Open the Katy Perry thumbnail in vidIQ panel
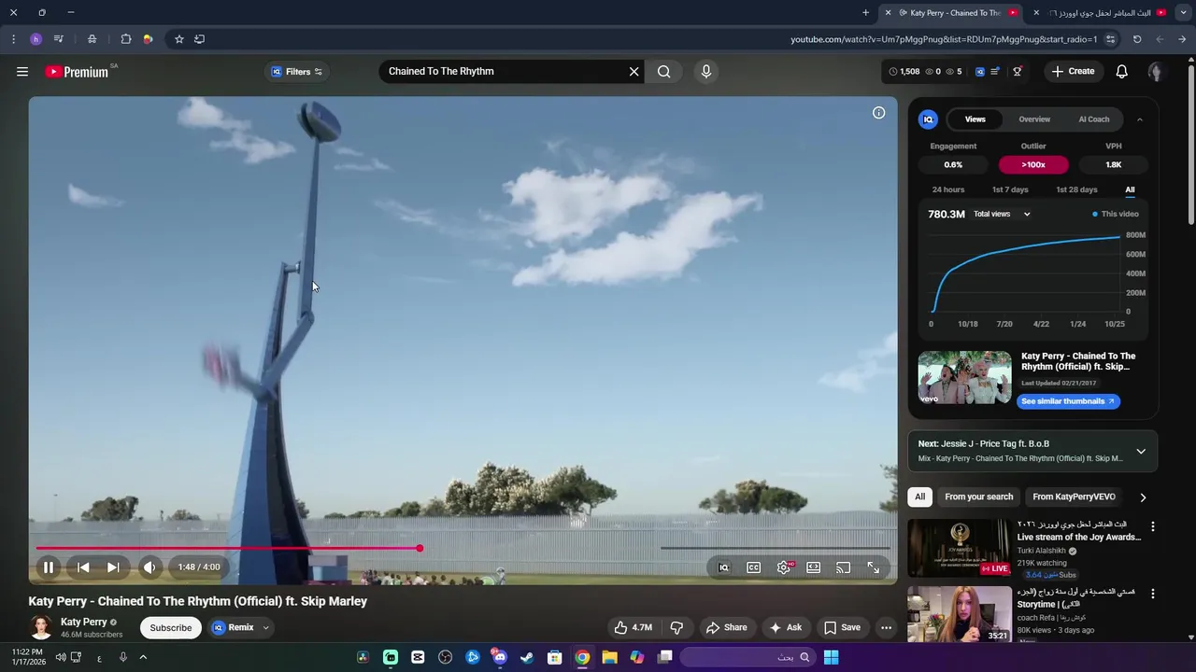The height and width of the screenshot is (672, 1196). tap(964, 377)
